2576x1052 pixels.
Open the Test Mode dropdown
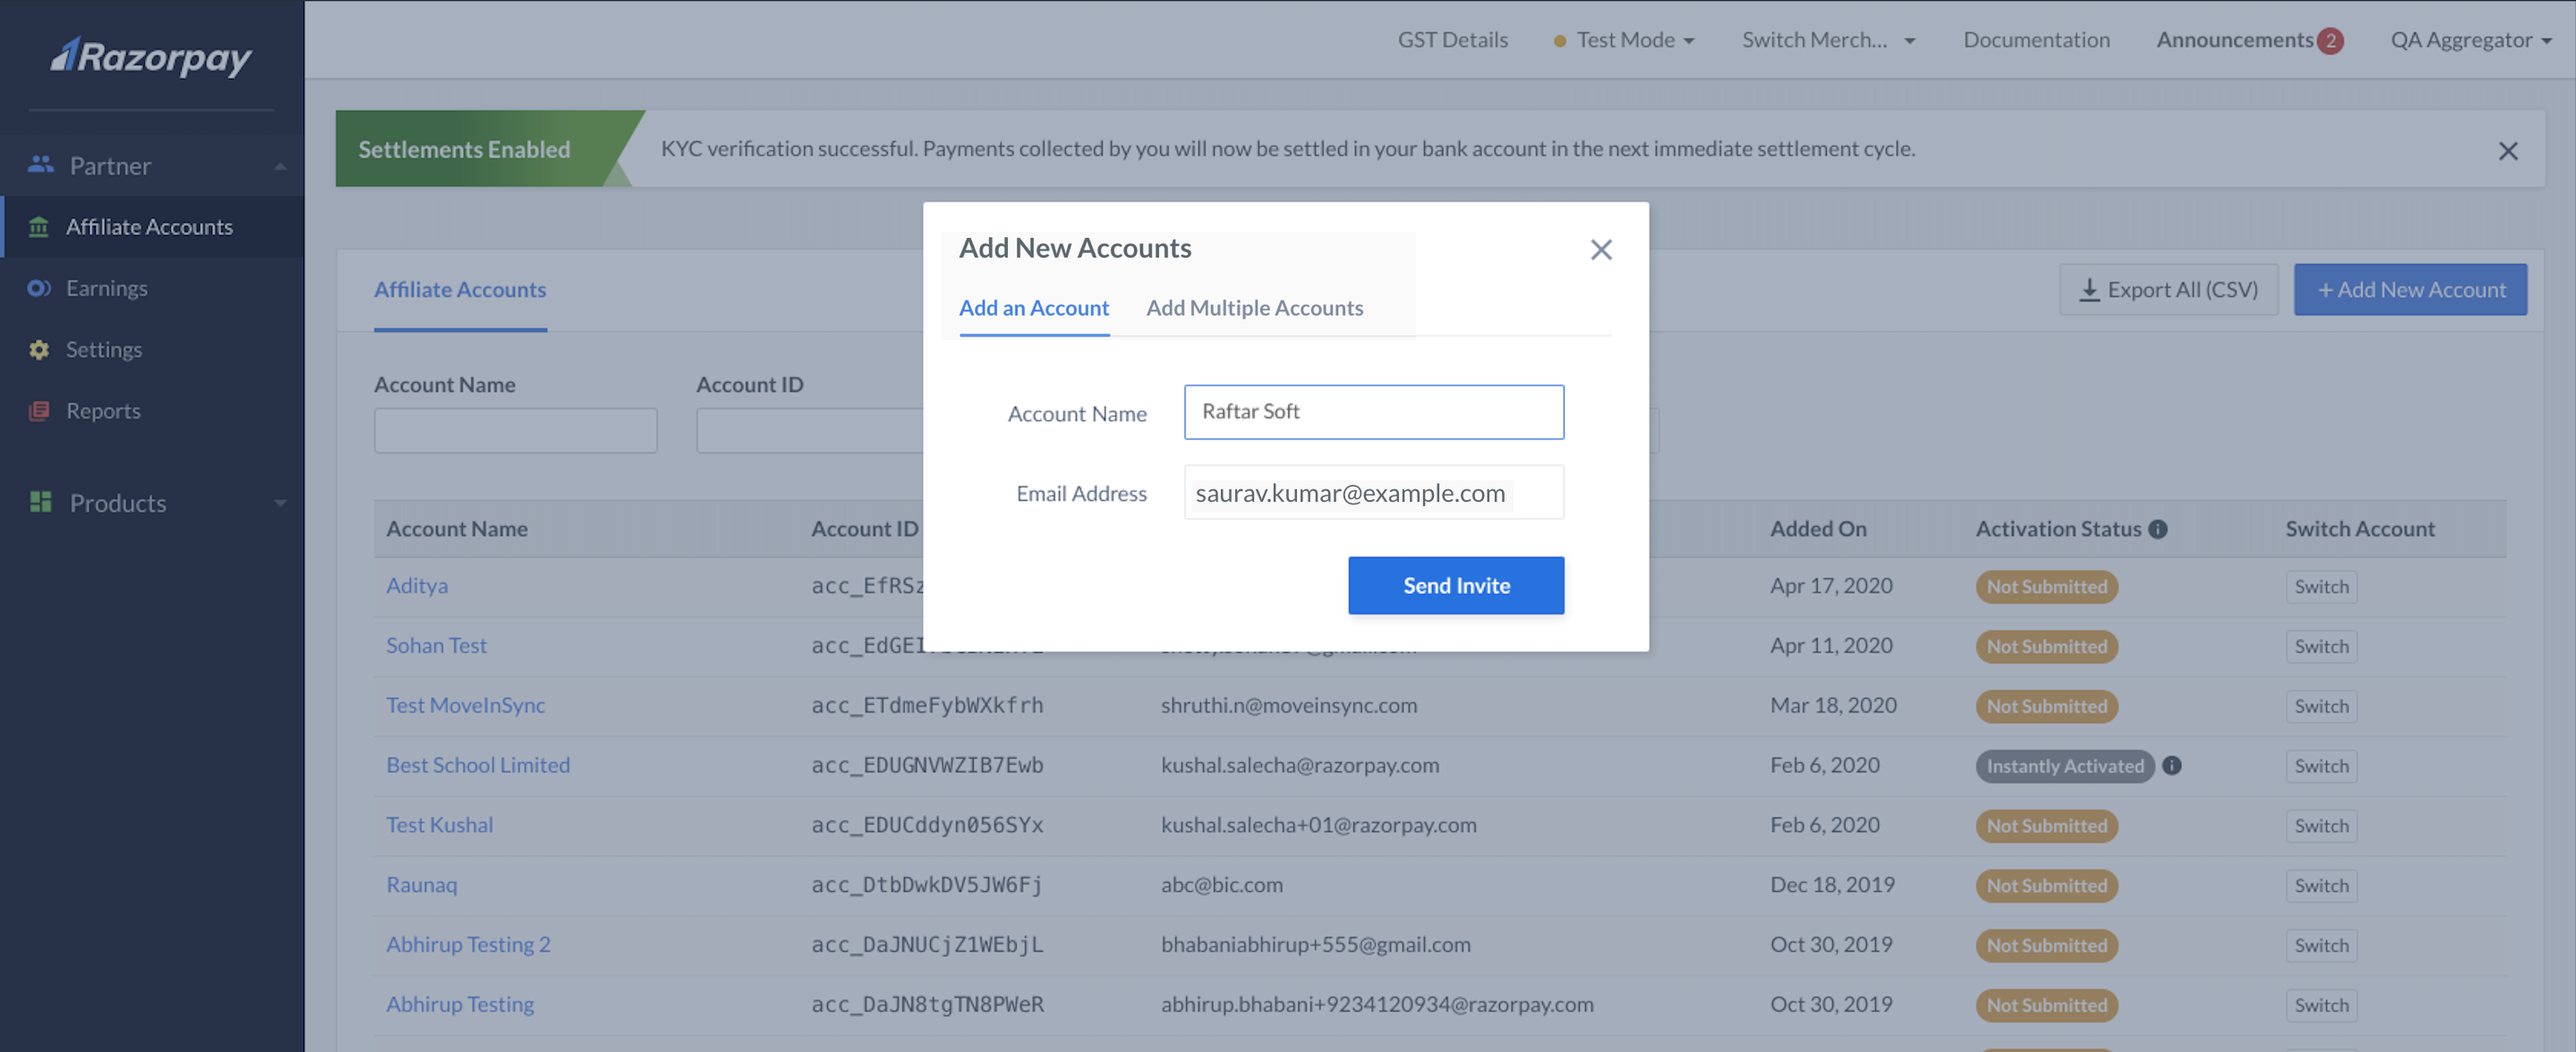point(1624,40)
